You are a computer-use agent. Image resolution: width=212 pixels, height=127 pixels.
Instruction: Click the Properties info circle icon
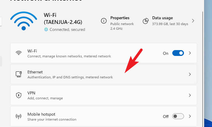tap(104, 21)
